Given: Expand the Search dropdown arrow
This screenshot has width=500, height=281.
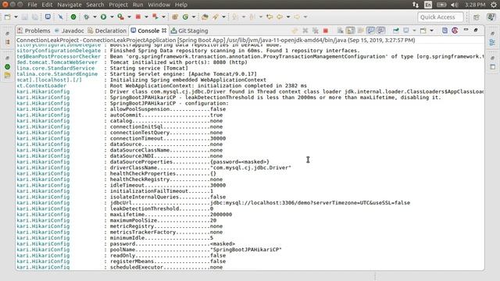Looking at the screenshot, I should coord(223,17).
